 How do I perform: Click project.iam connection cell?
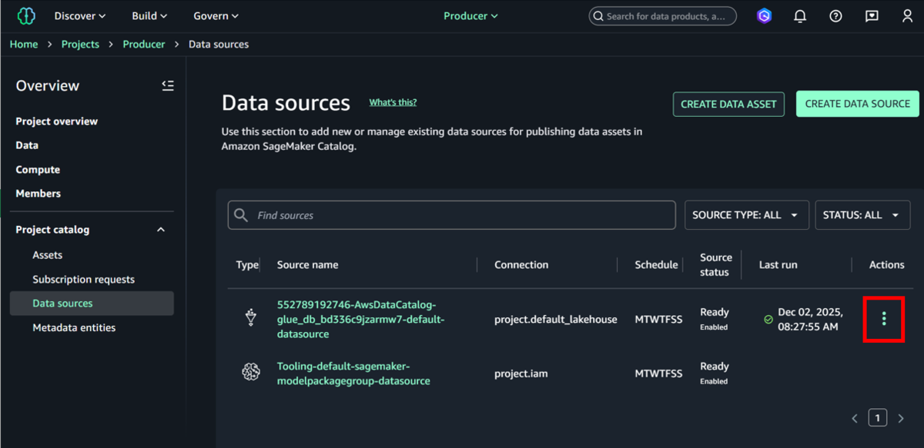521,373
